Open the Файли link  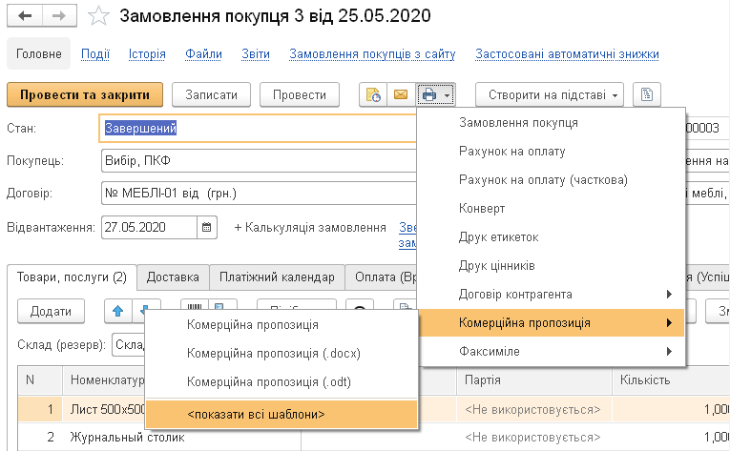pos(203,54)
